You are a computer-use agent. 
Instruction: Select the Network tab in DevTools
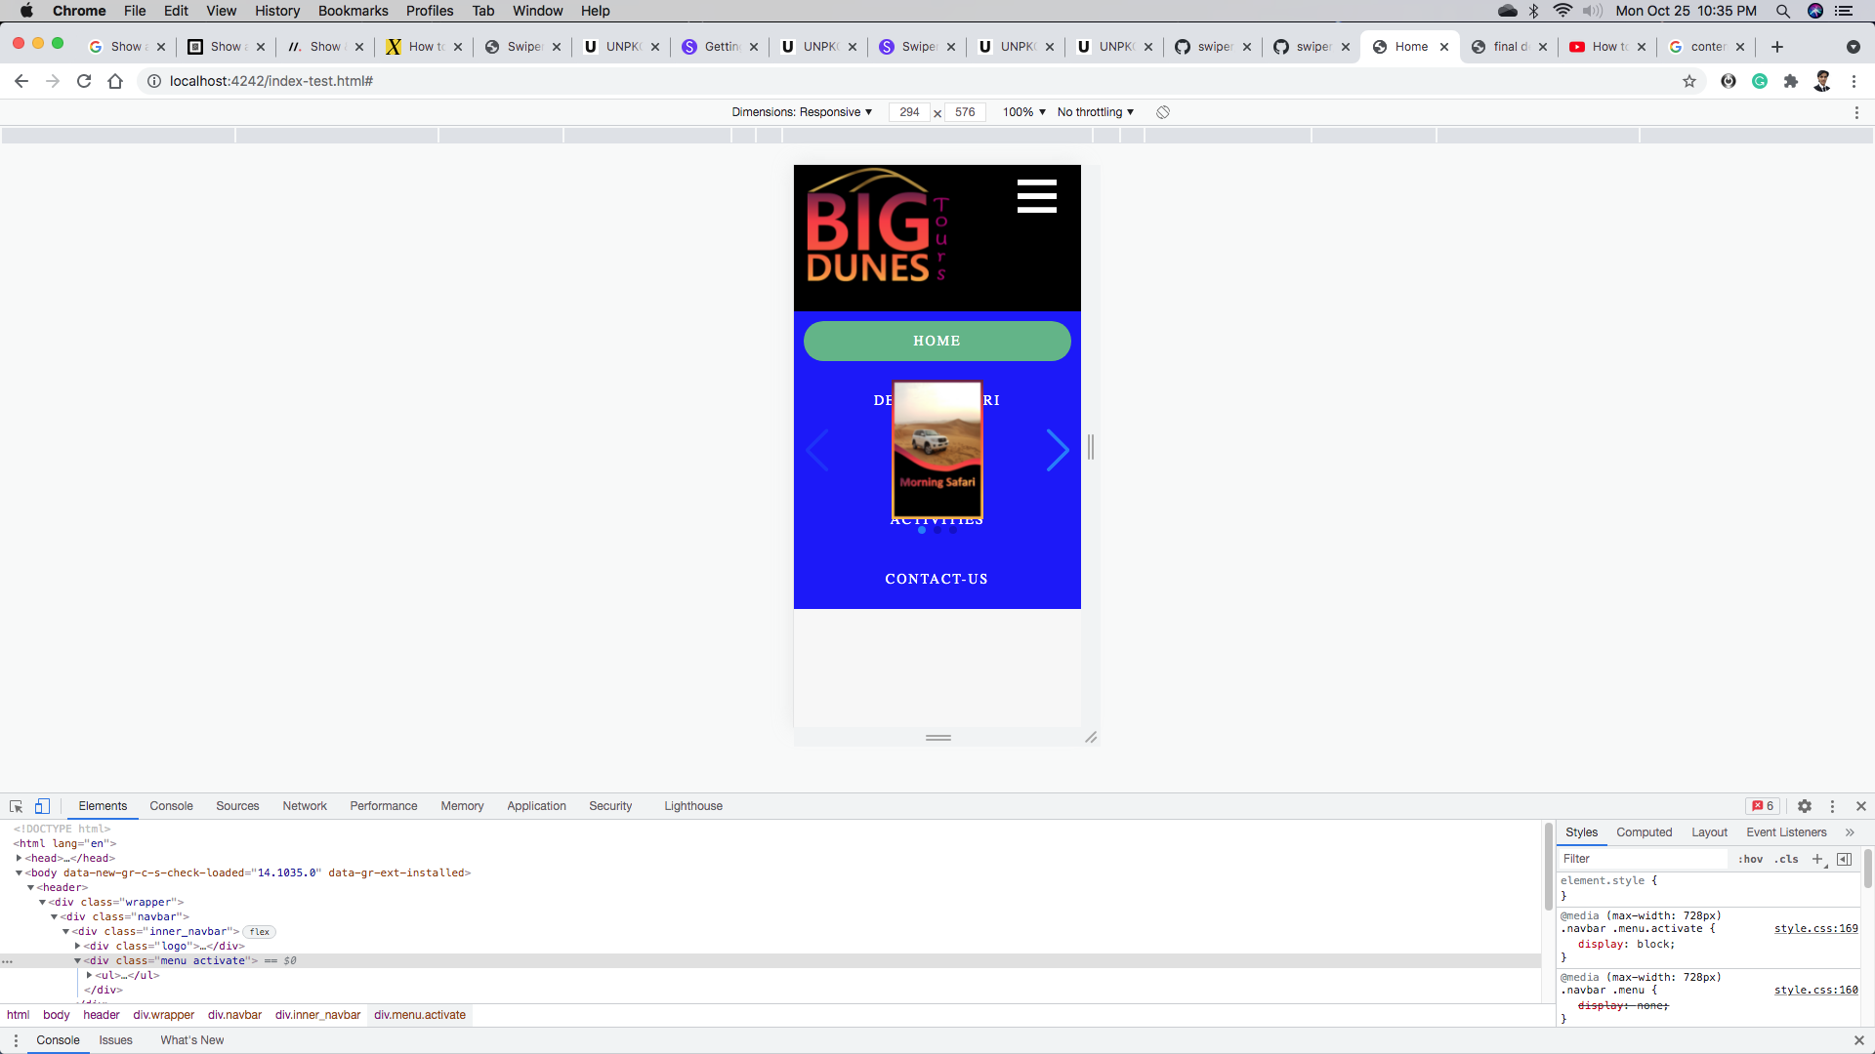click(x=306, y=805)
